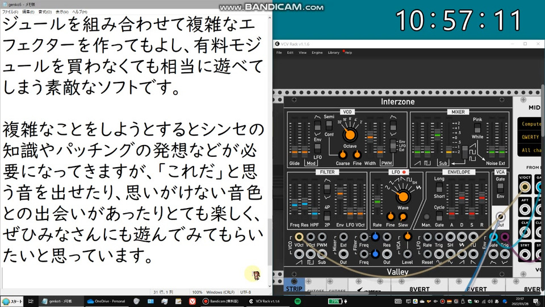Toggle the Envelope Long/Short switch

pos(439,188)
